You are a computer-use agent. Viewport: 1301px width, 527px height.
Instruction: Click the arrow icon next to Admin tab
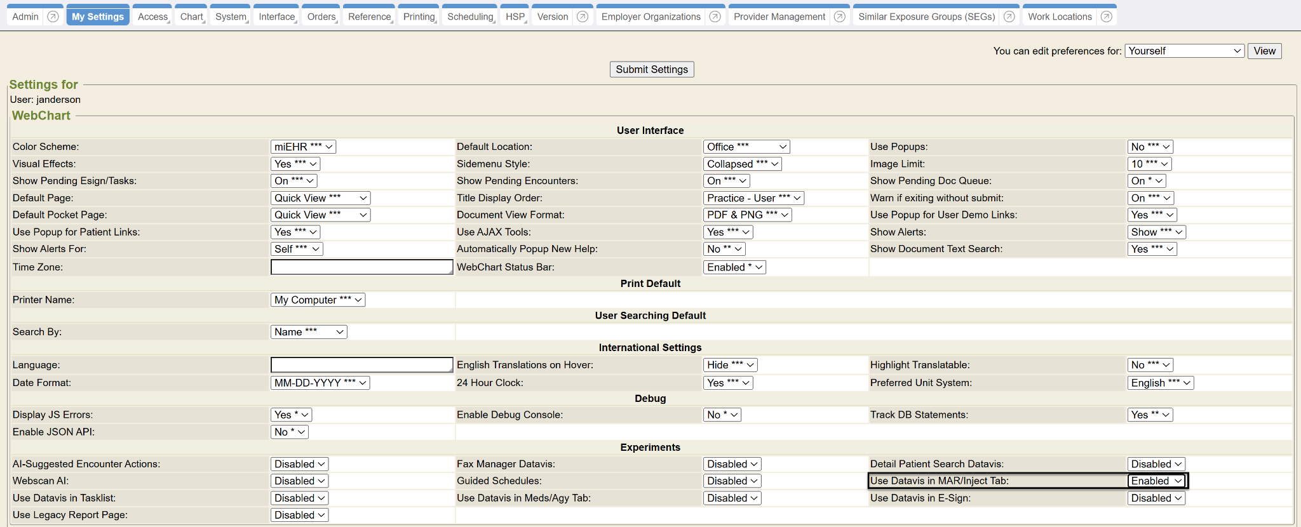pos(53,17)
